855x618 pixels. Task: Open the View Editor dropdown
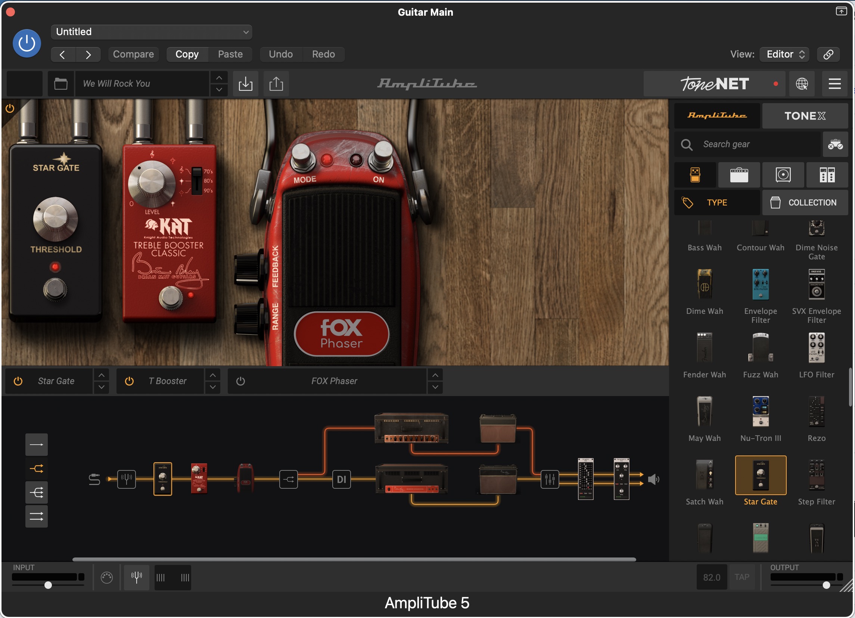click(784, 54)
